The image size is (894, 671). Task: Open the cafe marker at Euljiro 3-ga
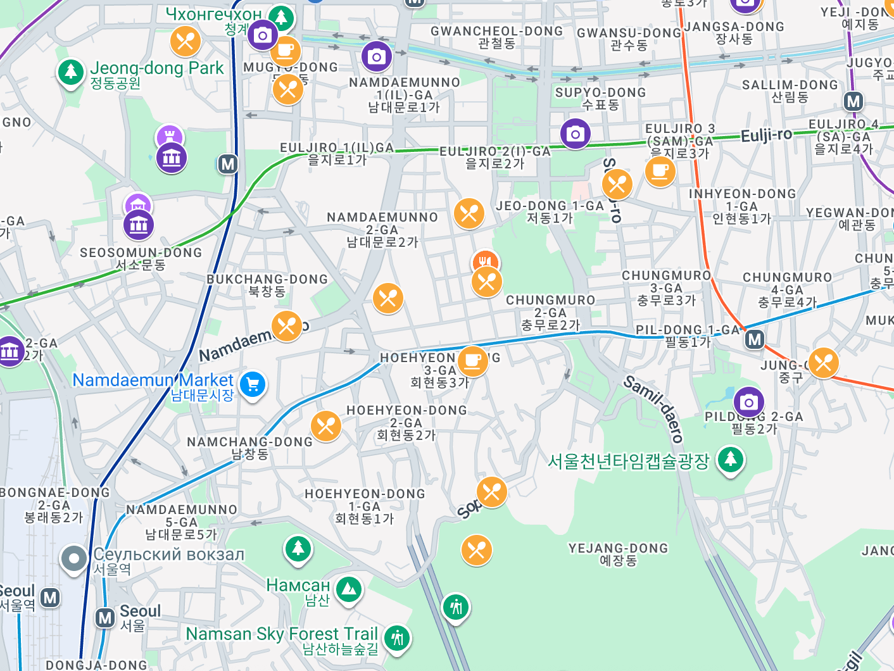click(660, 171)
